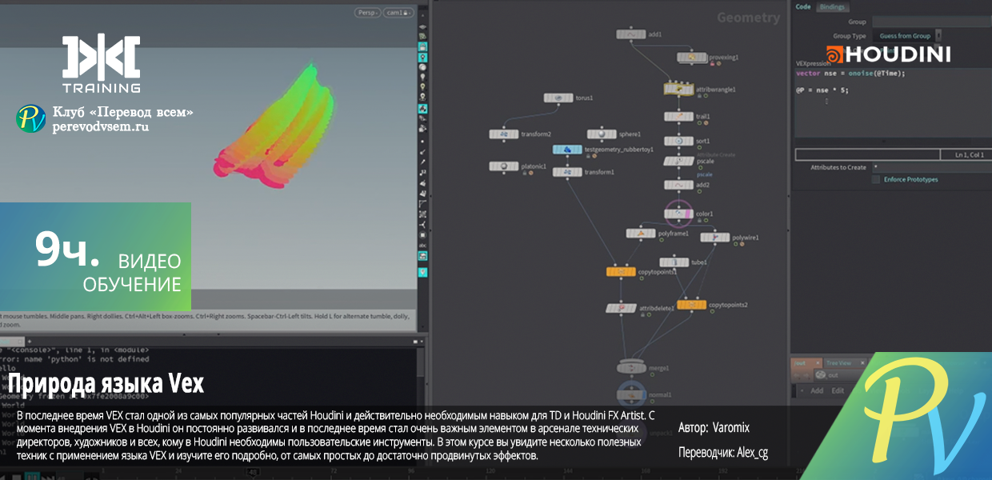992x480 pixels.
Task: Select the copytopoints2 node
Action: (692, 305)
